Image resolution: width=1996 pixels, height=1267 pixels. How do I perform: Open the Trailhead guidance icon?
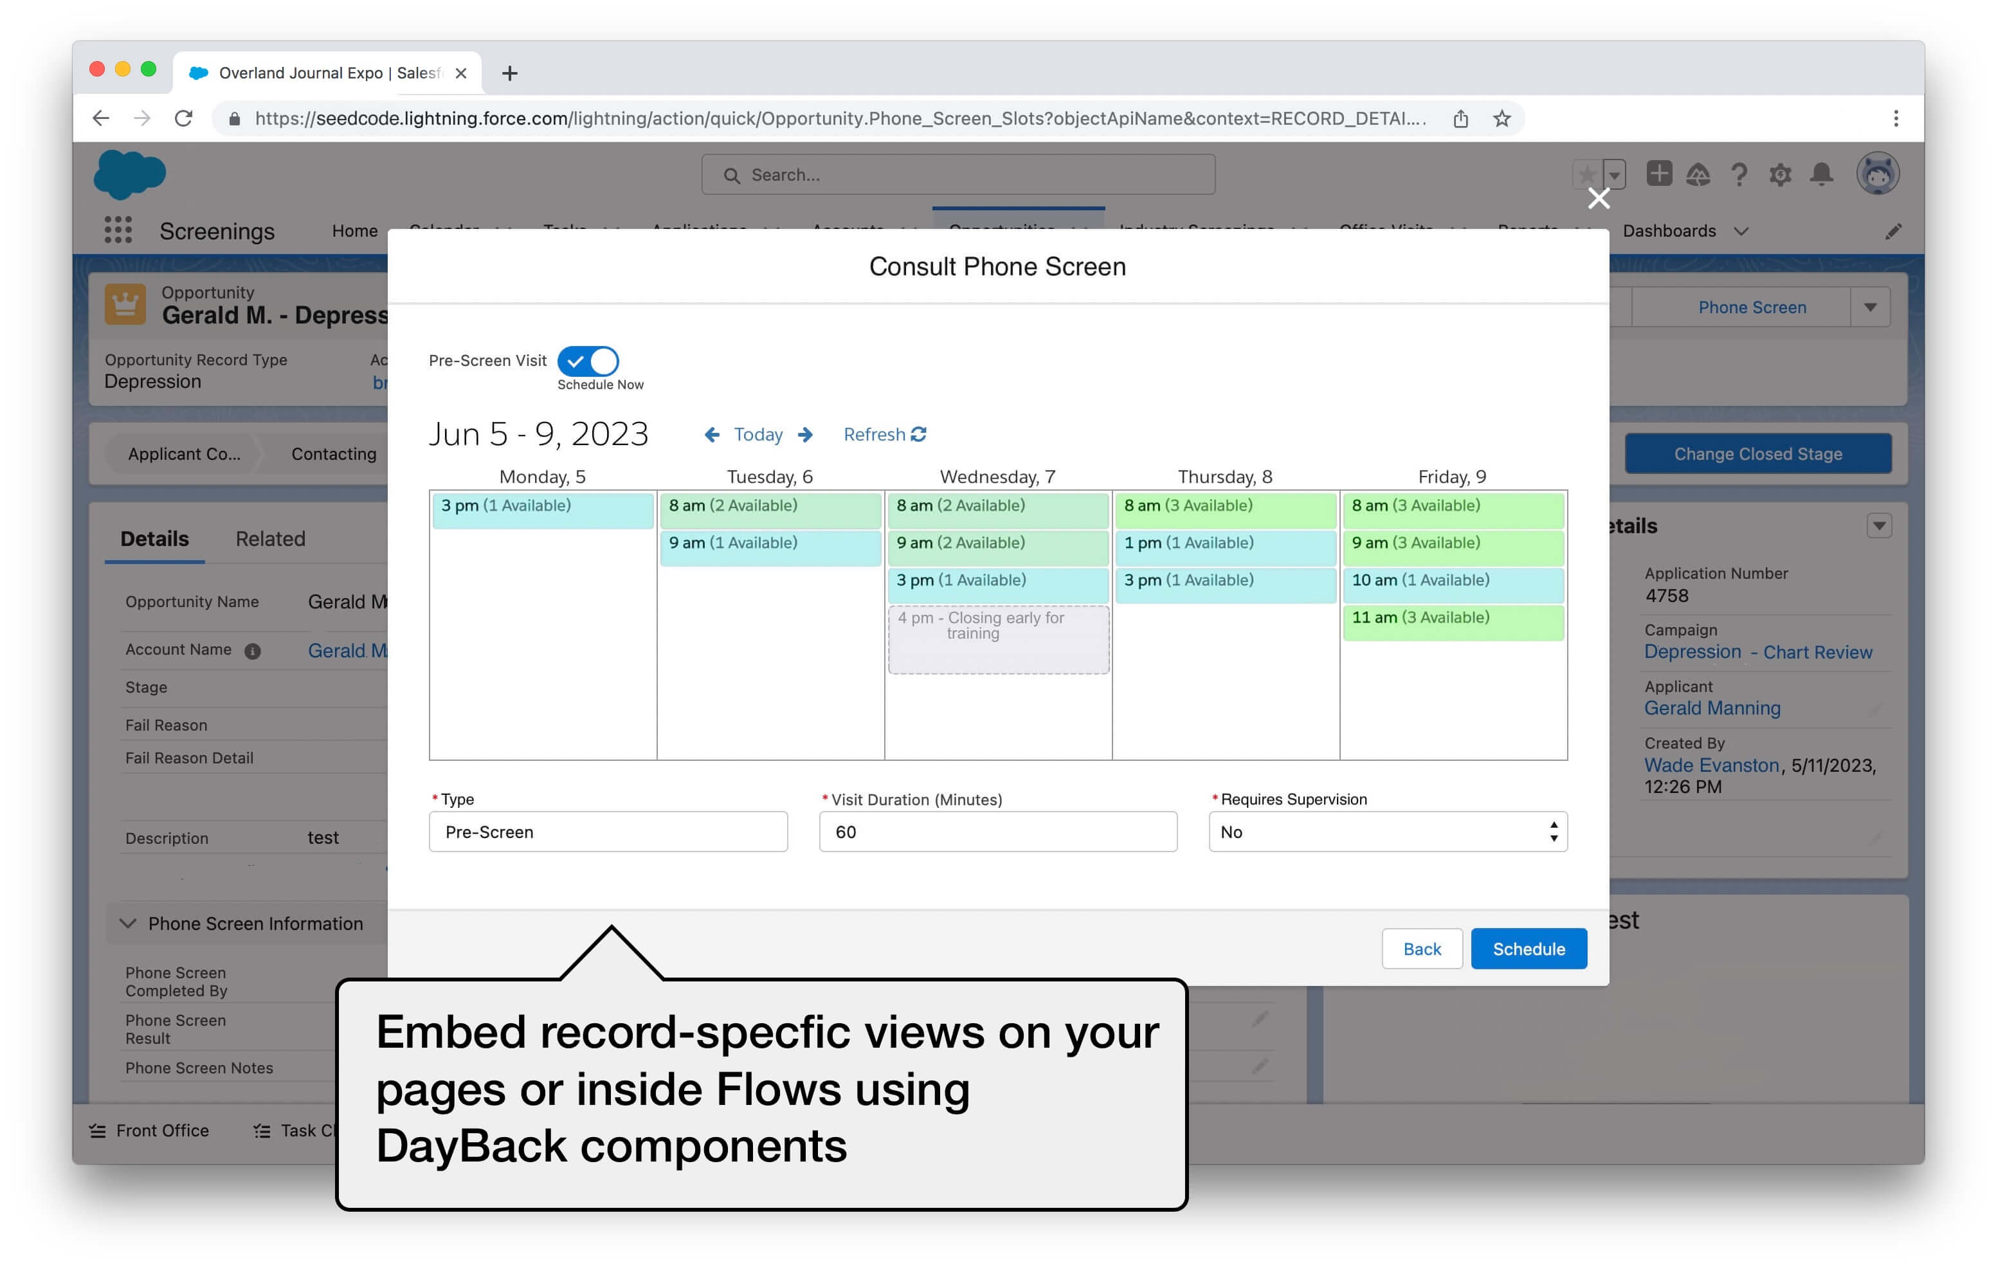pos(1698,174)
